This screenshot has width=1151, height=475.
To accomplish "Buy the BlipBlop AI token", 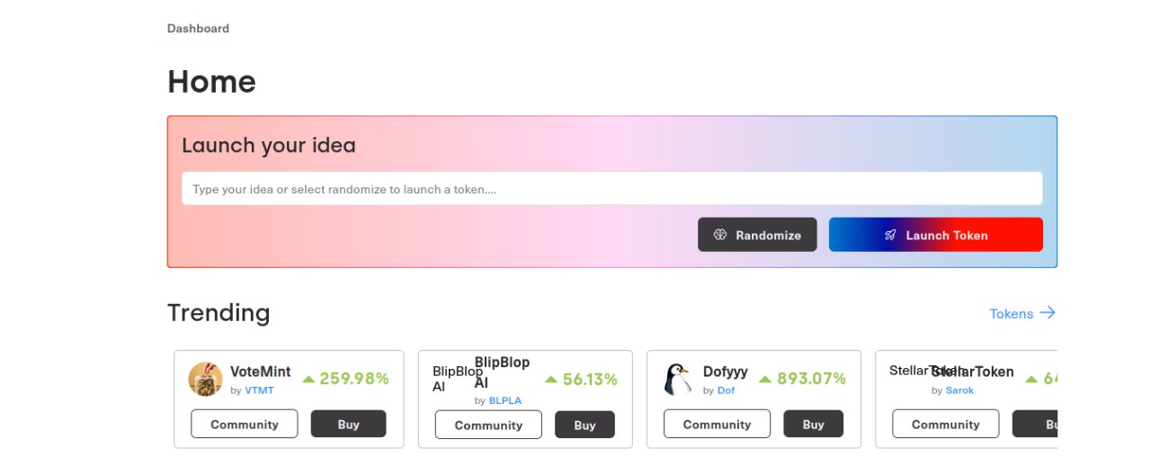I will 584,426.
